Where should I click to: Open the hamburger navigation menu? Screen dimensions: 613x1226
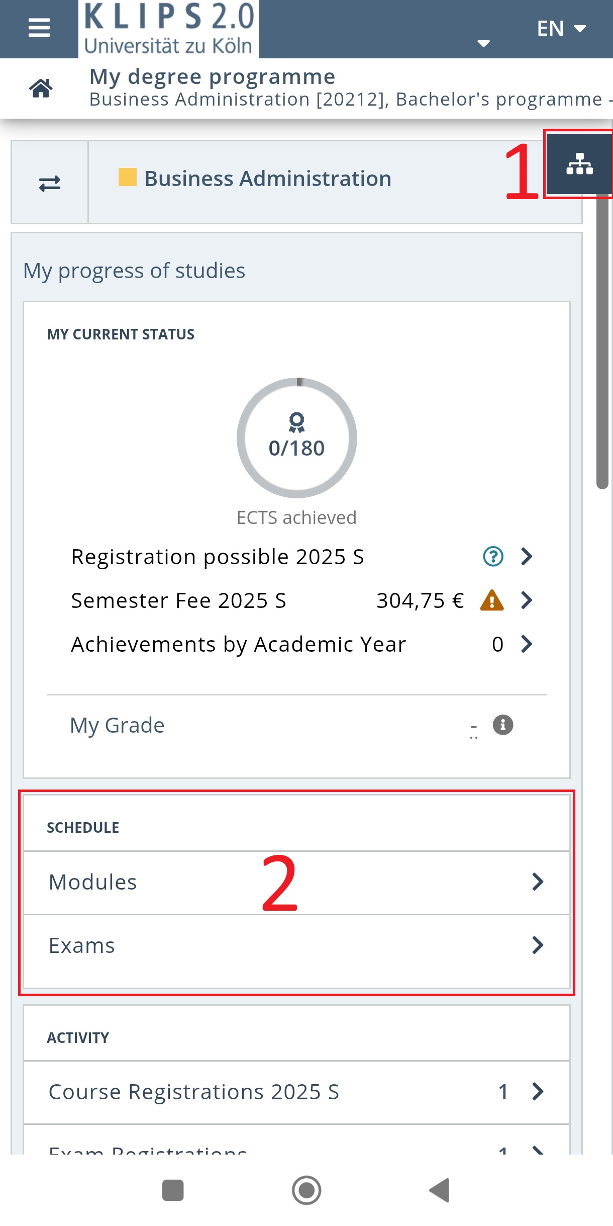coord(39,28)
